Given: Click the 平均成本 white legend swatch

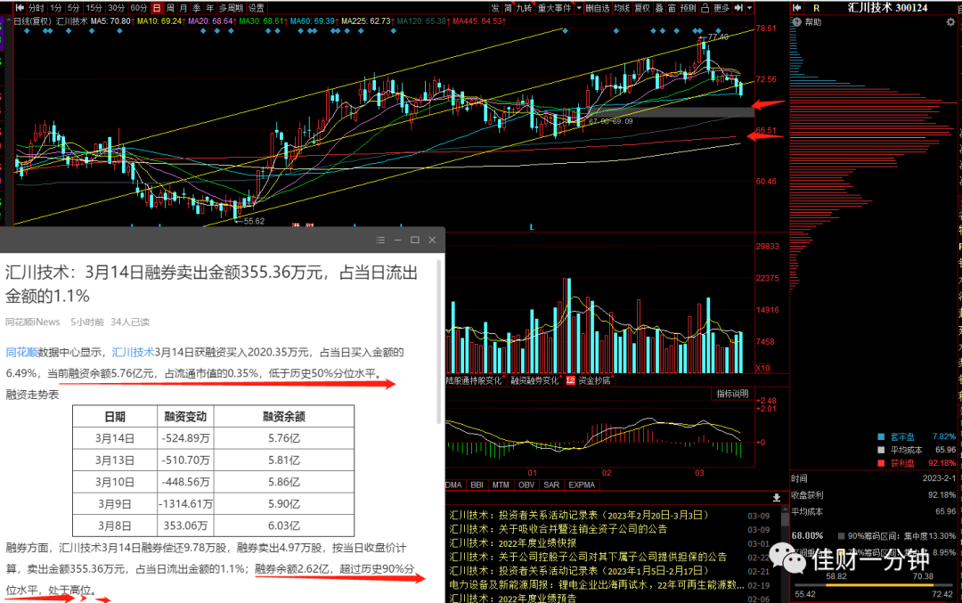Looking at the screenshot, I should pyautogui.click(x=881, y=451).
